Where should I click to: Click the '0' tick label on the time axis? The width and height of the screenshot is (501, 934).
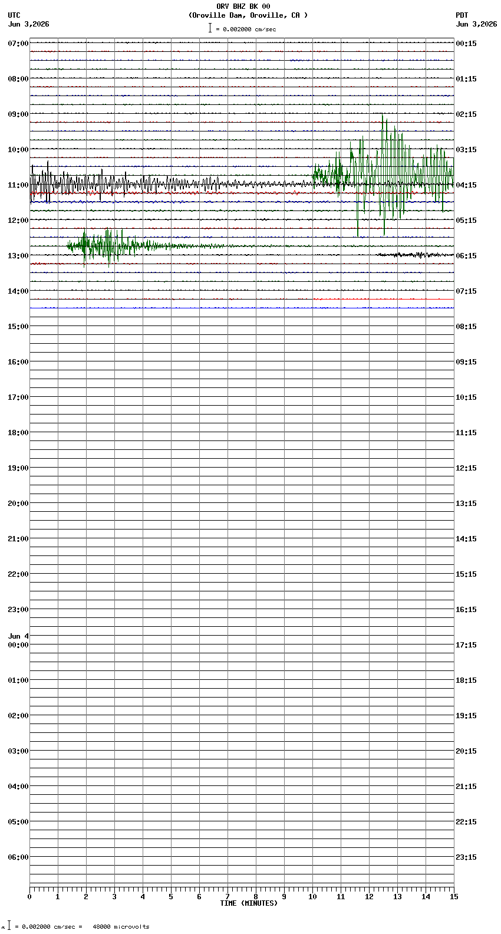pos(29,897)
